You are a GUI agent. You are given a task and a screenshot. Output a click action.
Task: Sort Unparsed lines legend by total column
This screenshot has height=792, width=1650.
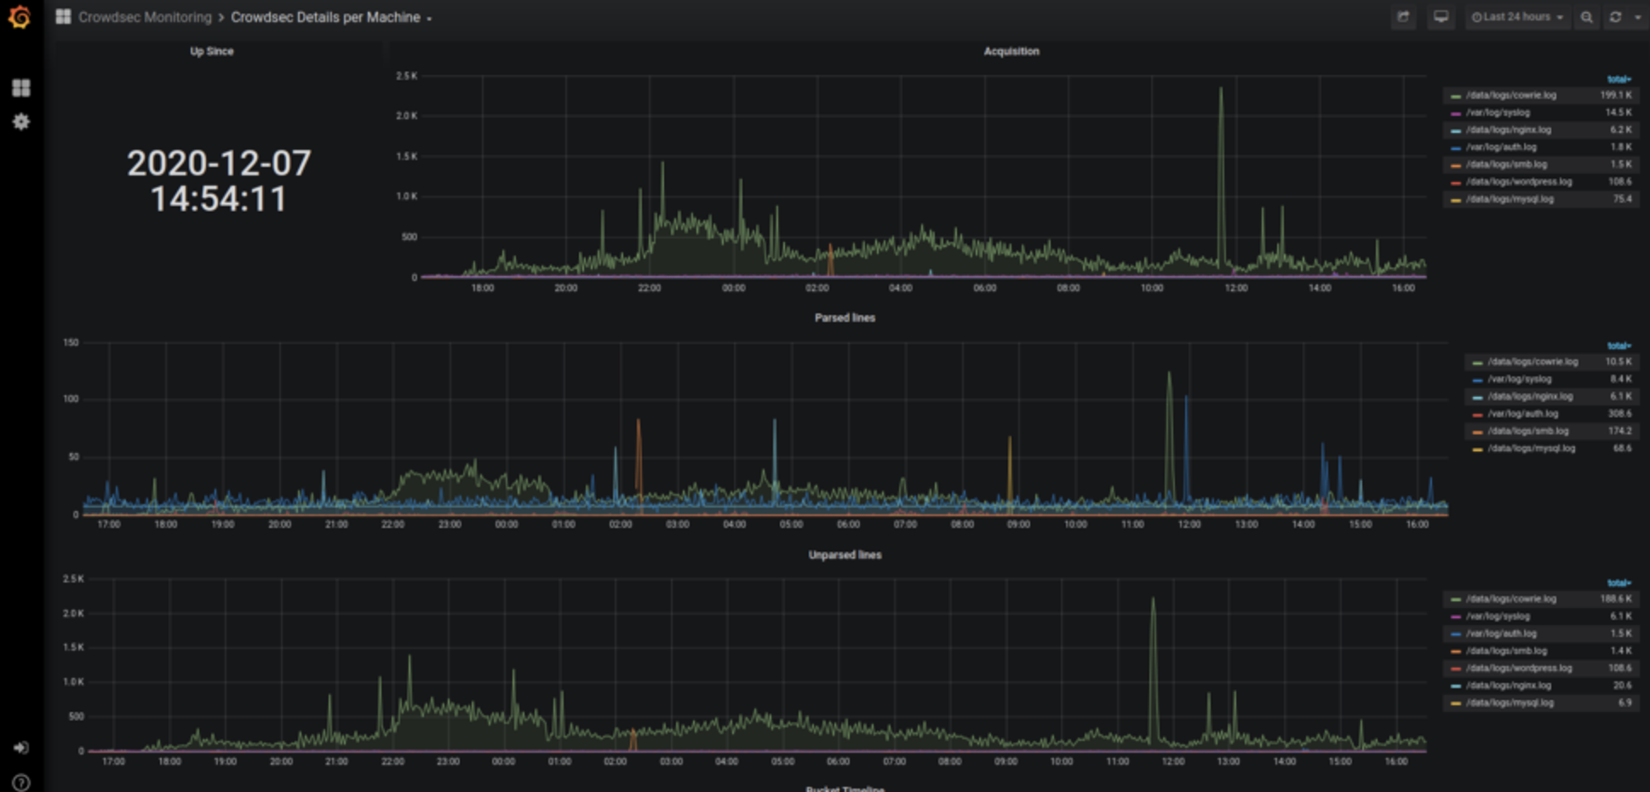coord(1618,583)
